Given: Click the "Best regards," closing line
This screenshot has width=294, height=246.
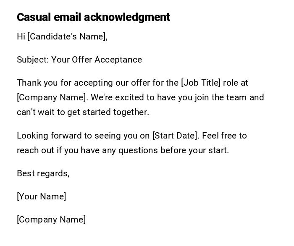Looking at the screenshot, I should click(x=43, y=173).
